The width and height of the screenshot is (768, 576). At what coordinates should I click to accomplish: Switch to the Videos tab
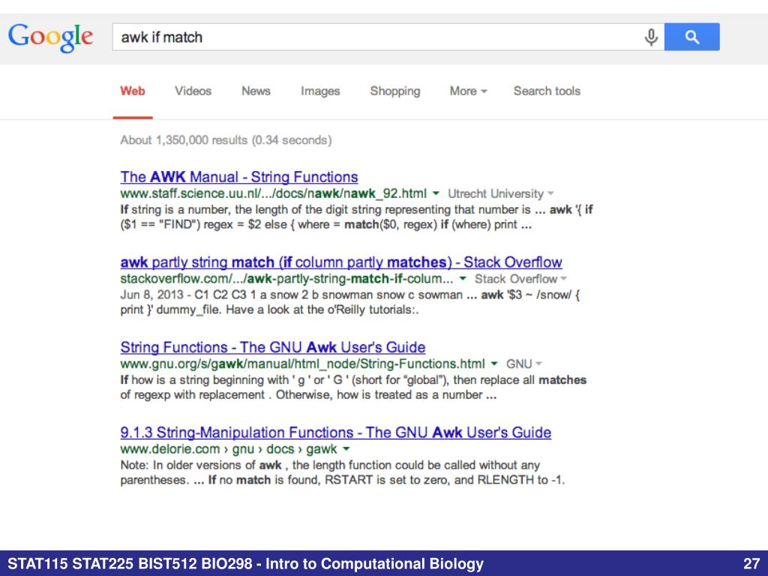coord(193,91)
